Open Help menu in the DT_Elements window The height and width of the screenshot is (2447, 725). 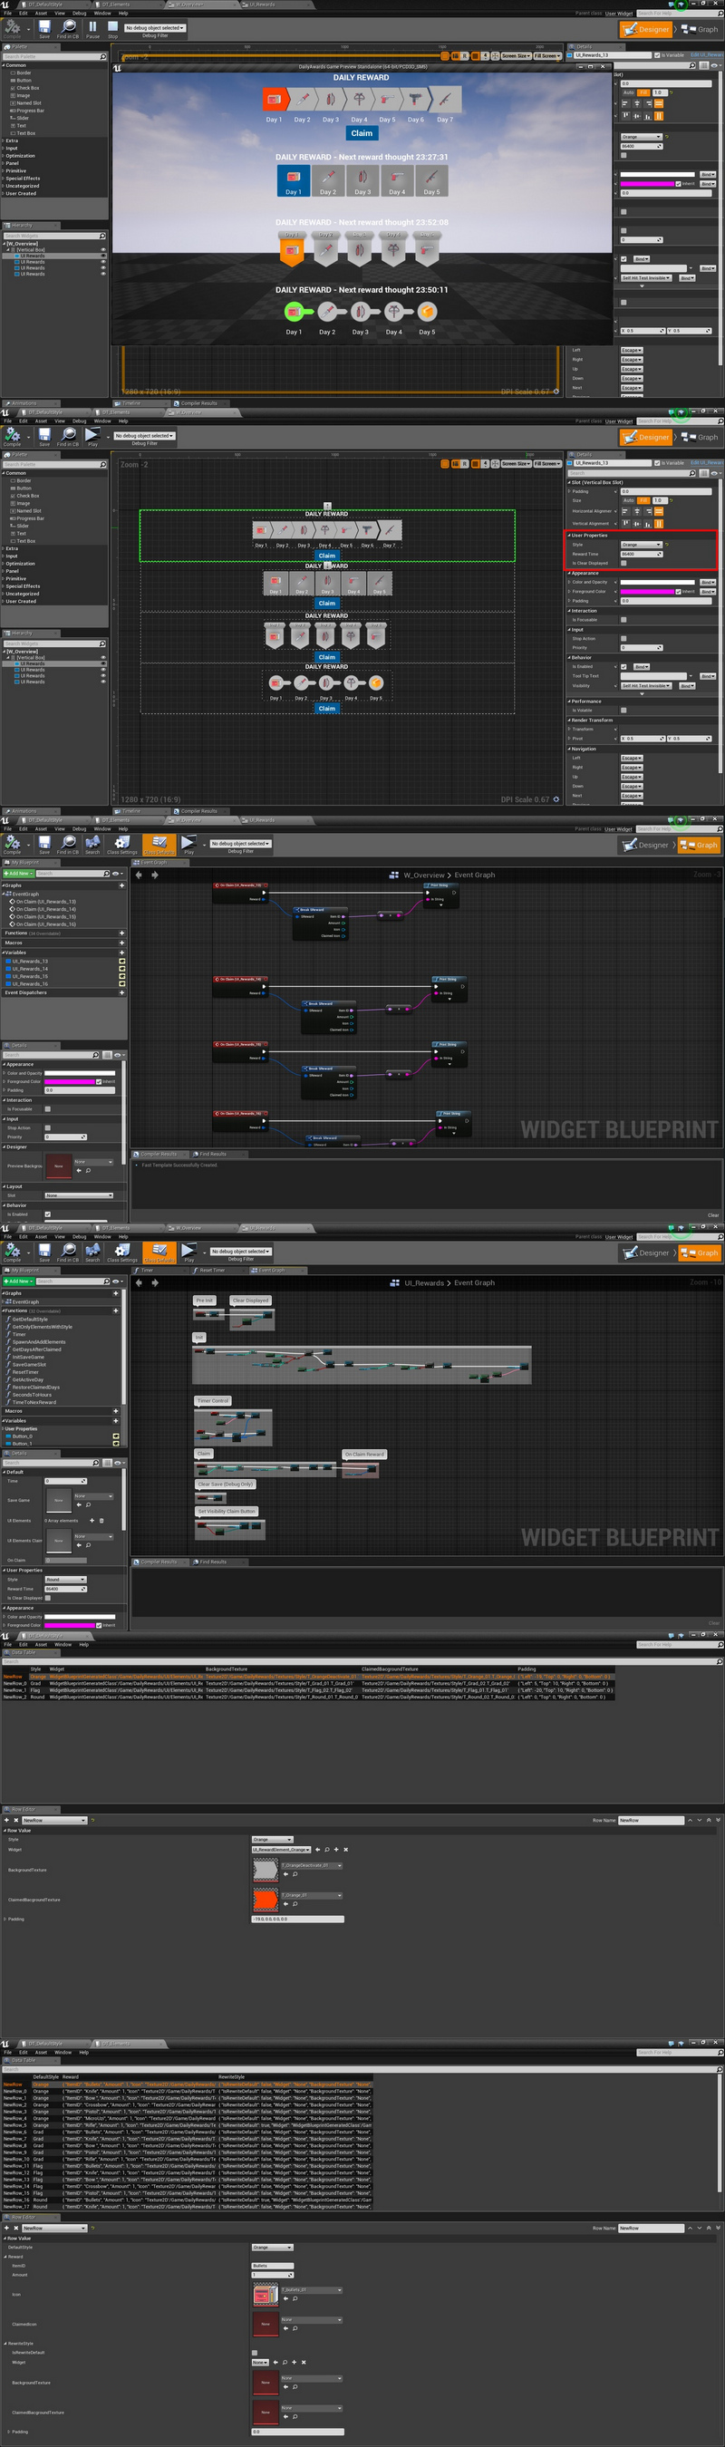click(83, 2052)
